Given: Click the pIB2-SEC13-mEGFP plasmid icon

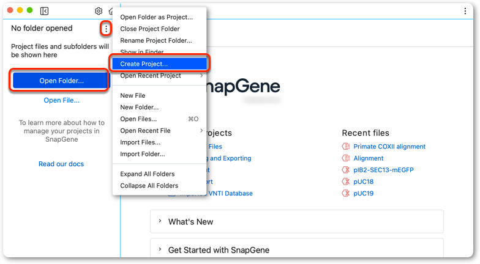Looking at the screenshot, I should tap(345, 170).
